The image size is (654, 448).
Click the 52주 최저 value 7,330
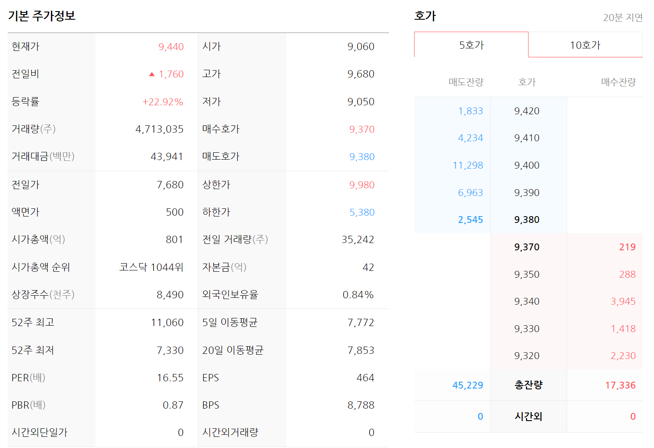pyautogui.click(x=170, y=350)
